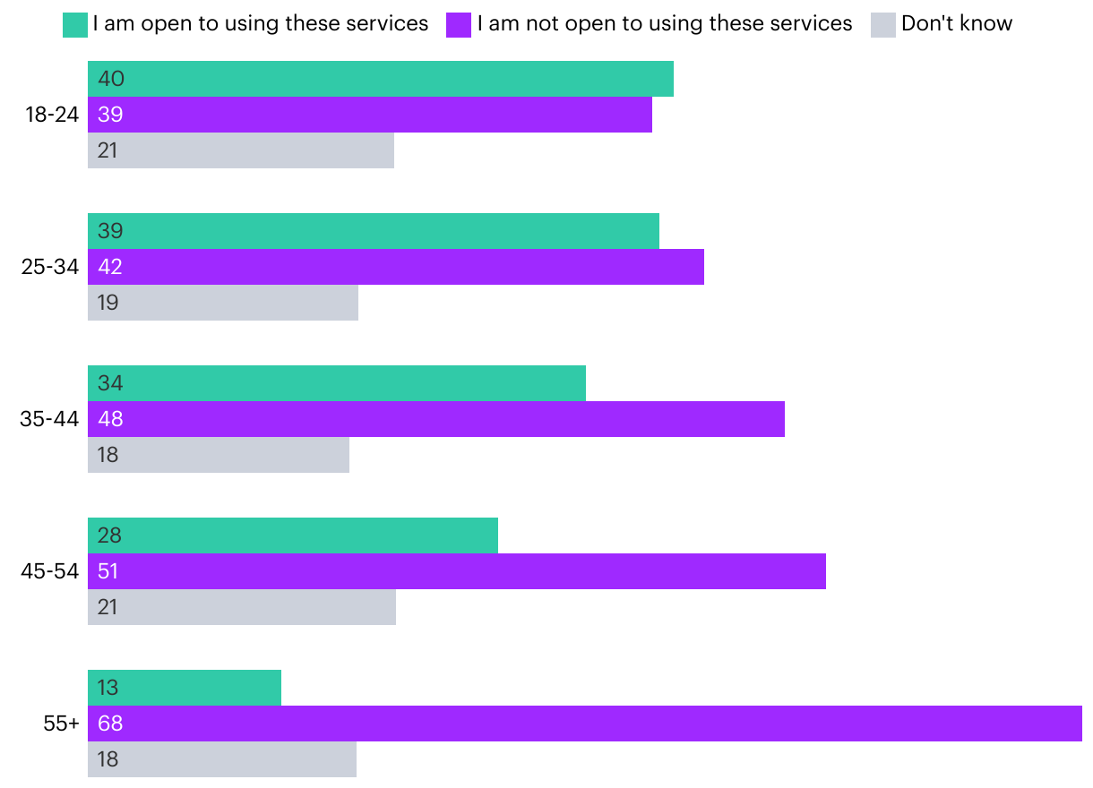Click the purple 25-34 bar labeled 42
Image resolution: width=1093 pixels, height=788 pixels.
[x=396, y=267]
